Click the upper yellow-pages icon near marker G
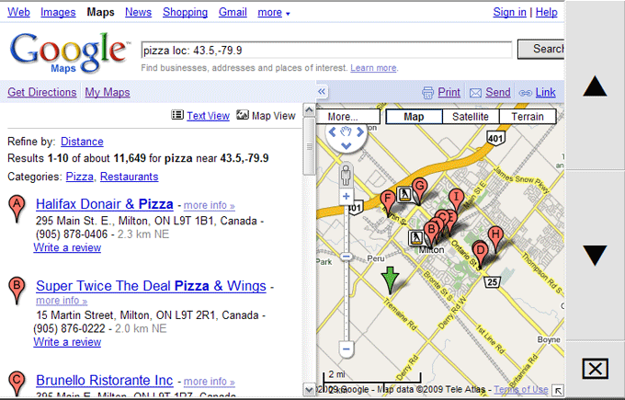Viewport: 625px width, 400px height. click(x=403, y=194)
